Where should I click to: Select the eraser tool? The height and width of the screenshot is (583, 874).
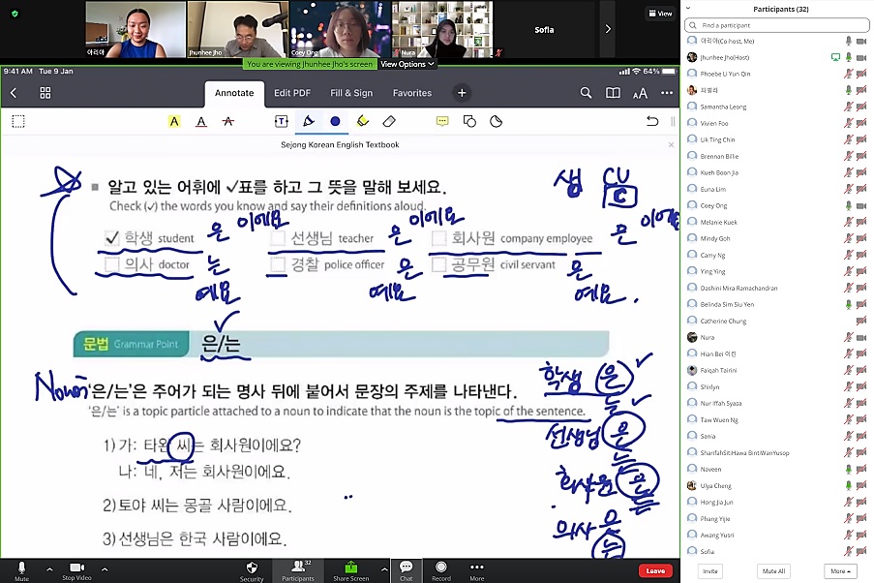click(x=389, y=121)
